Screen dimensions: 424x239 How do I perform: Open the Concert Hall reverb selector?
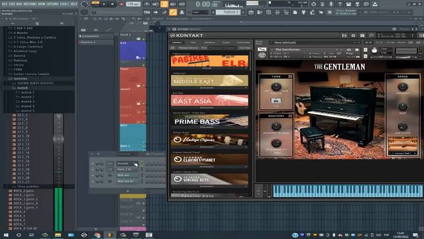(403, 153)
